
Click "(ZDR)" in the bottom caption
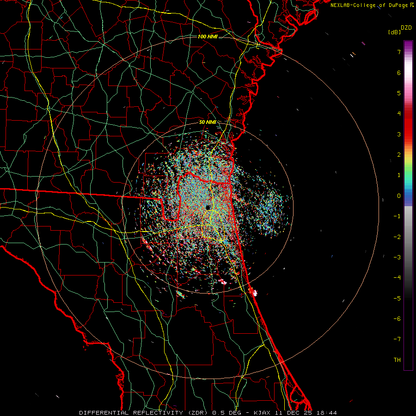pos(198,413)
